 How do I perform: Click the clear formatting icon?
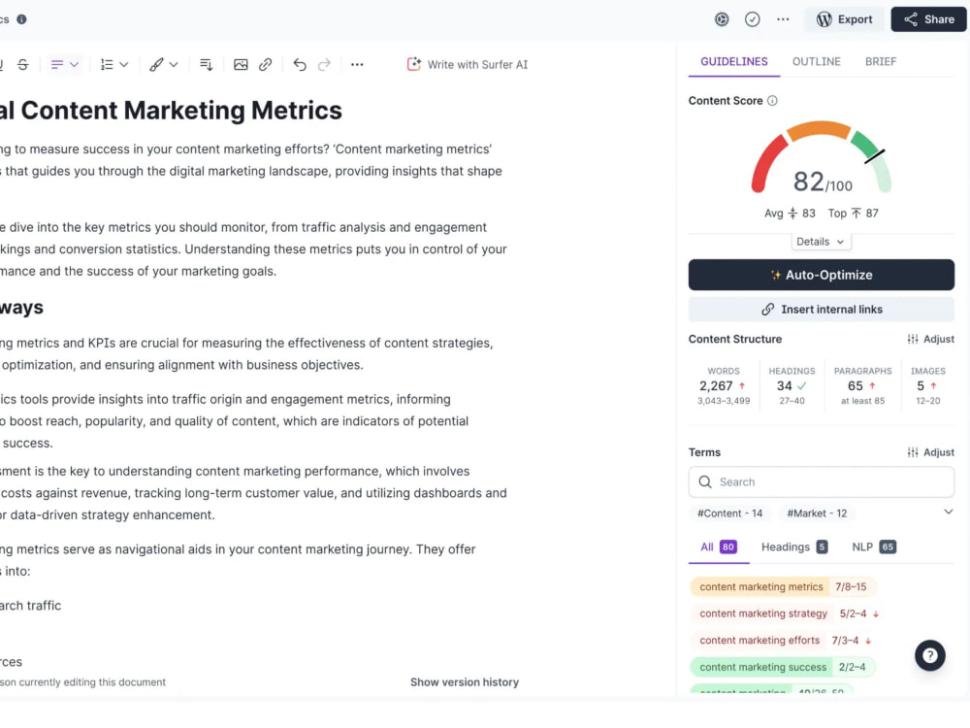coord(206,64)
